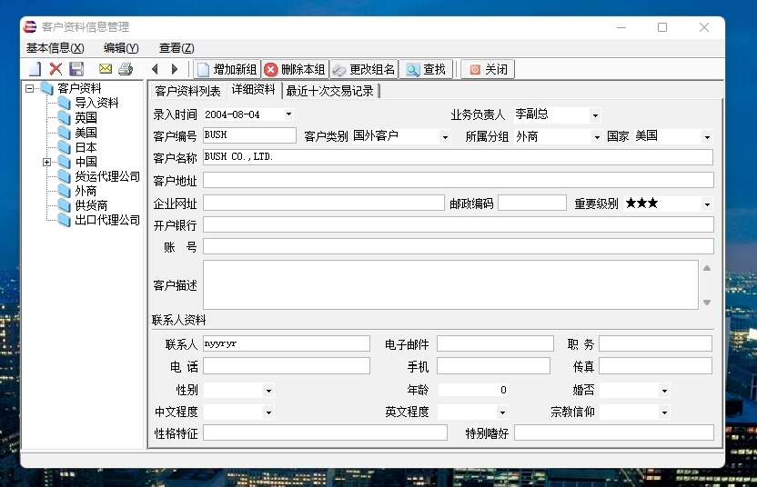
Task: Click 删除本组 button
Action: [x=296, y=69]
